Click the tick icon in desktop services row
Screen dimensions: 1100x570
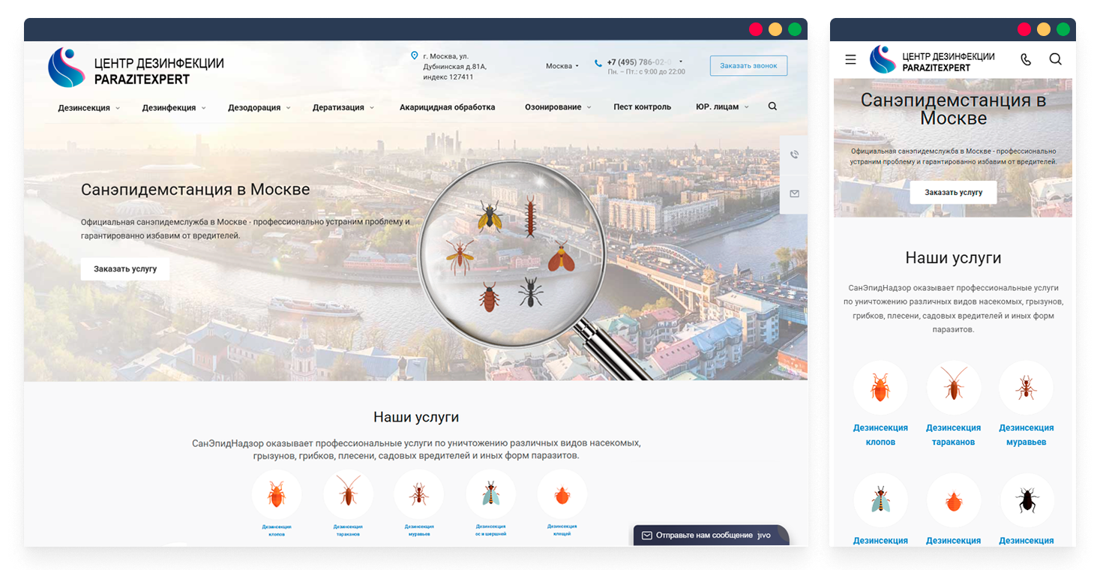[x=562, y=494]
